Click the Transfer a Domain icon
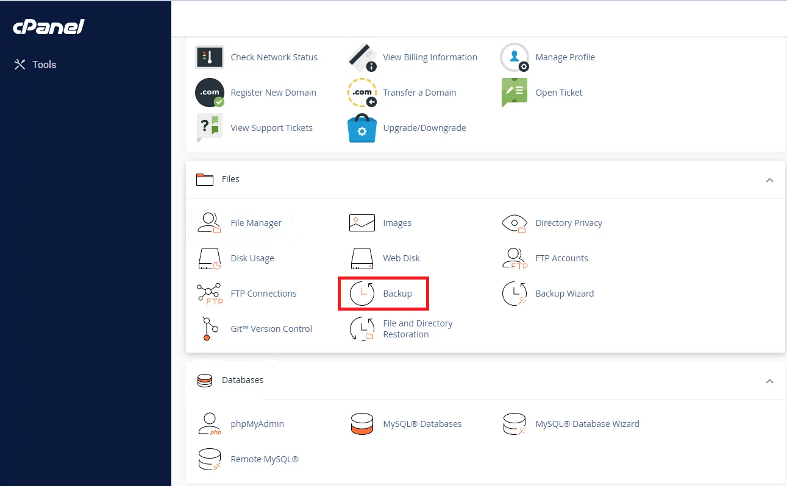 click(x=362, y=93)
